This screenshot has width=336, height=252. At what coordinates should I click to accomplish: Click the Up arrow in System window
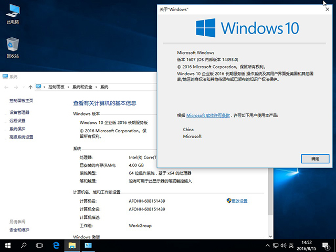(30, 87)
